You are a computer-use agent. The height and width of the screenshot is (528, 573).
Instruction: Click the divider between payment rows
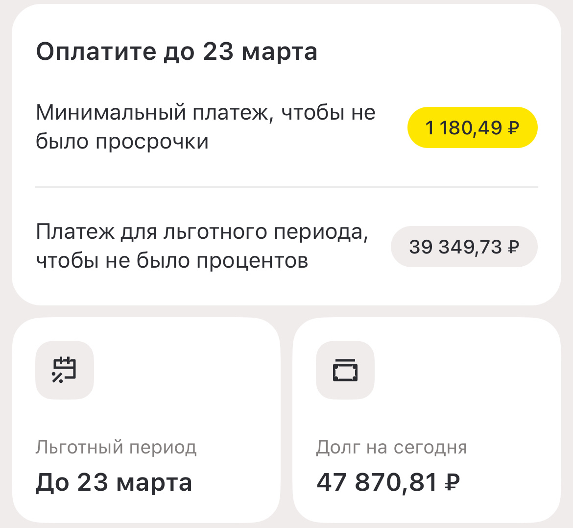tap(286, 187)
